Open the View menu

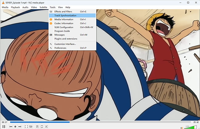tap(60, 7)
